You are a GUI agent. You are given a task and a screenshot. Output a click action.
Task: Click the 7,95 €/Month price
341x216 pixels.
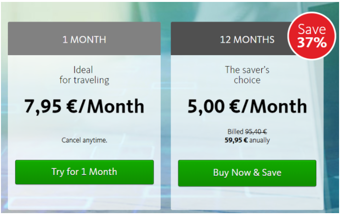[x=85, y=106]
